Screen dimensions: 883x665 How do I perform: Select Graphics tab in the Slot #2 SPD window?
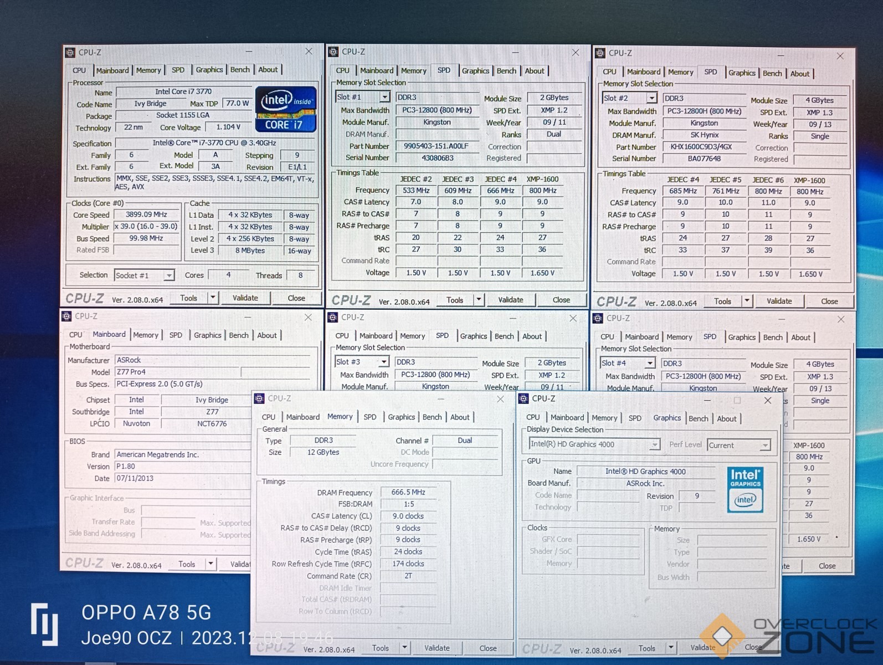(x=742, y=73)
